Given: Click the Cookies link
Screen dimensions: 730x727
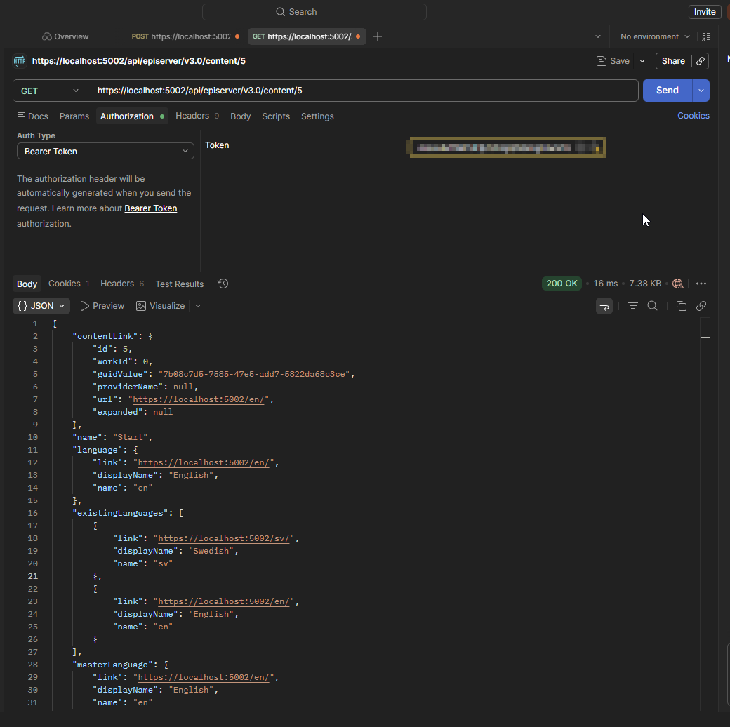Looking at the screenshot, I should pyautogui.click(x=693, y=116).
